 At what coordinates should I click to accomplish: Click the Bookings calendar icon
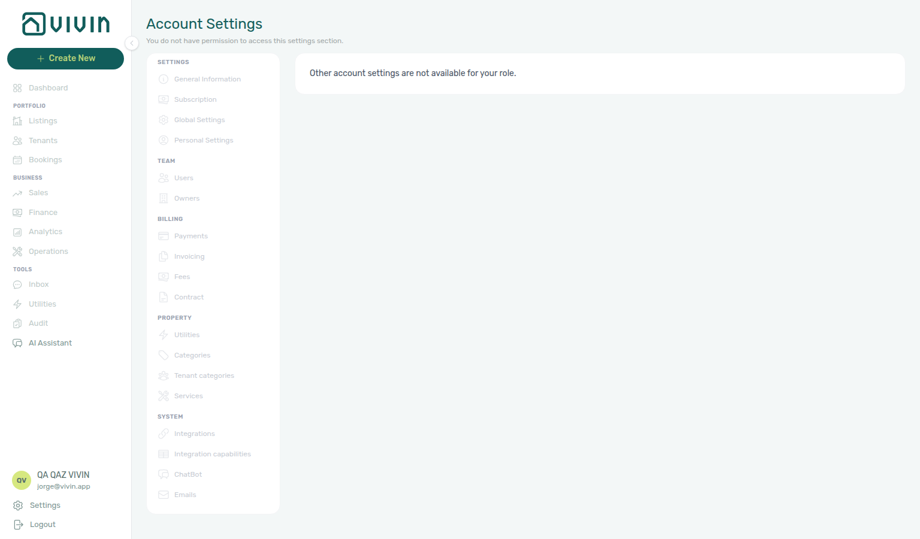pyautogui.click(x=17, y=160)
